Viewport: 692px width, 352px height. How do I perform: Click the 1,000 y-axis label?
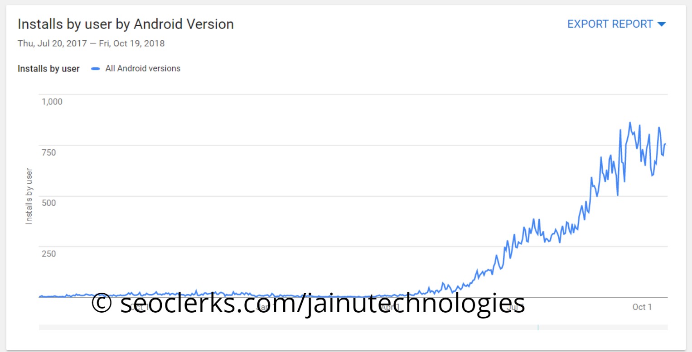click(x=52, y=101)
